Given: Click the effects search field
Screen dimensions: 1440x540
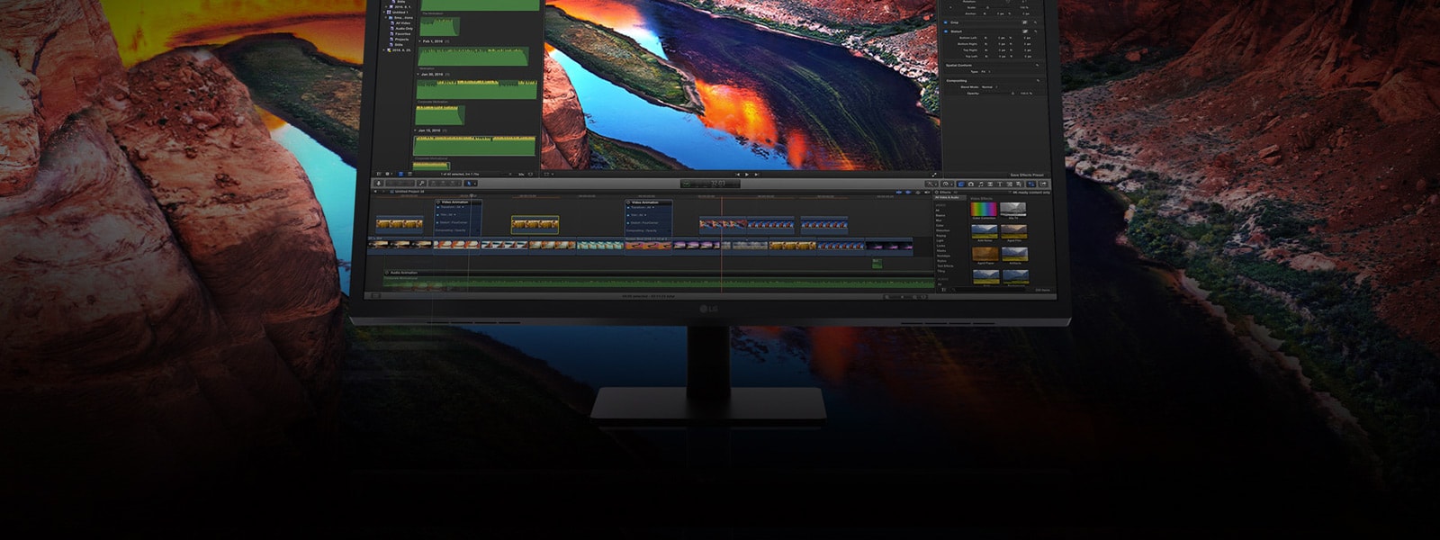Looking at the screenshot, I should tap(990, 290).
